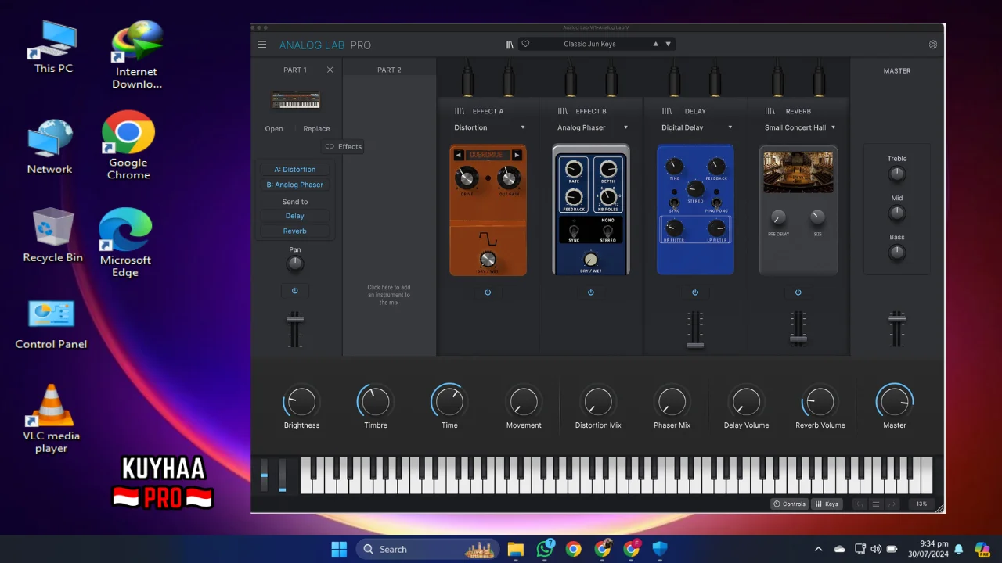Click the Out Gain knob on Distortion pedal
The image size is (1002, 563).
pyautogui.click(x=509, y=178)
